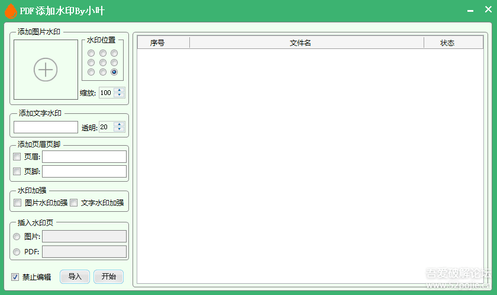This screenshot has height=295, width=497.
Task: Click the 页脚 text input field
Action: click(84, 171)
